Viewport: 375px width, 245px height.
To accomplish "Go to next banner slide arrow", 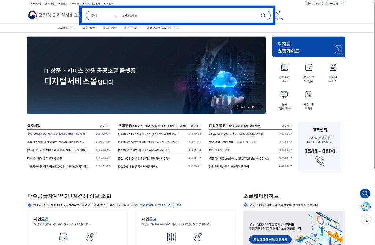I will tap(249, 107).
